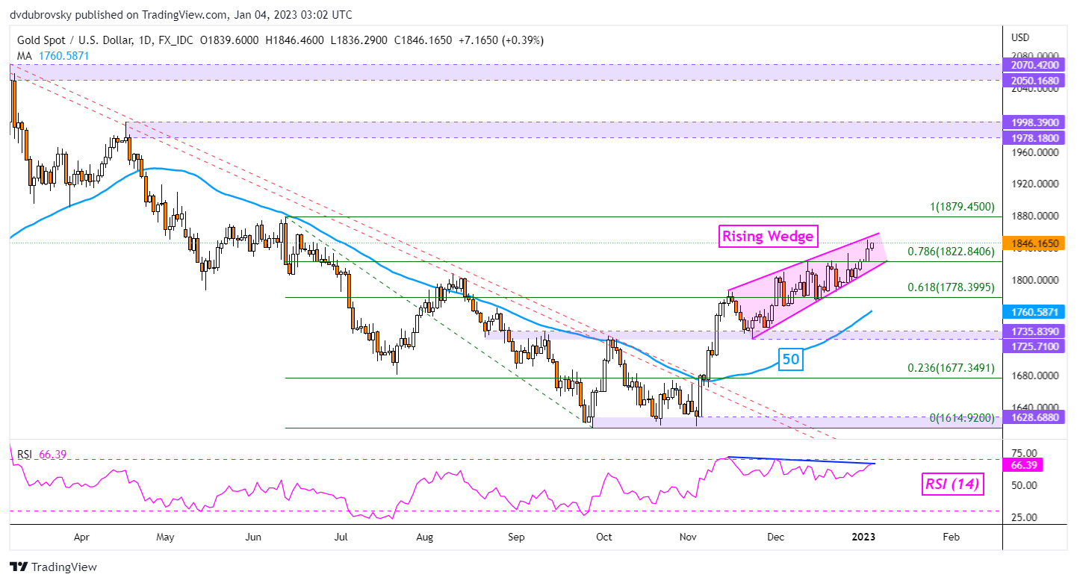
Task: Click the USD currency label on price axis
Action: coord(1019,37)
